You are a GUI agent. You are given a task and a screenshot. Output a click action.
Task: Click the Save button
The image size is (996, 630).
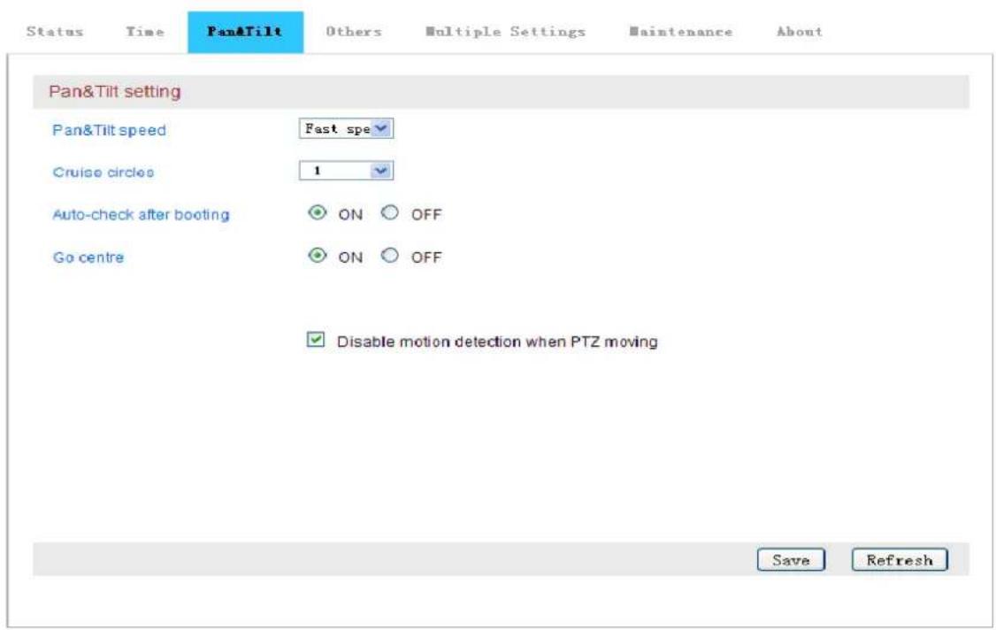[791, 560]
